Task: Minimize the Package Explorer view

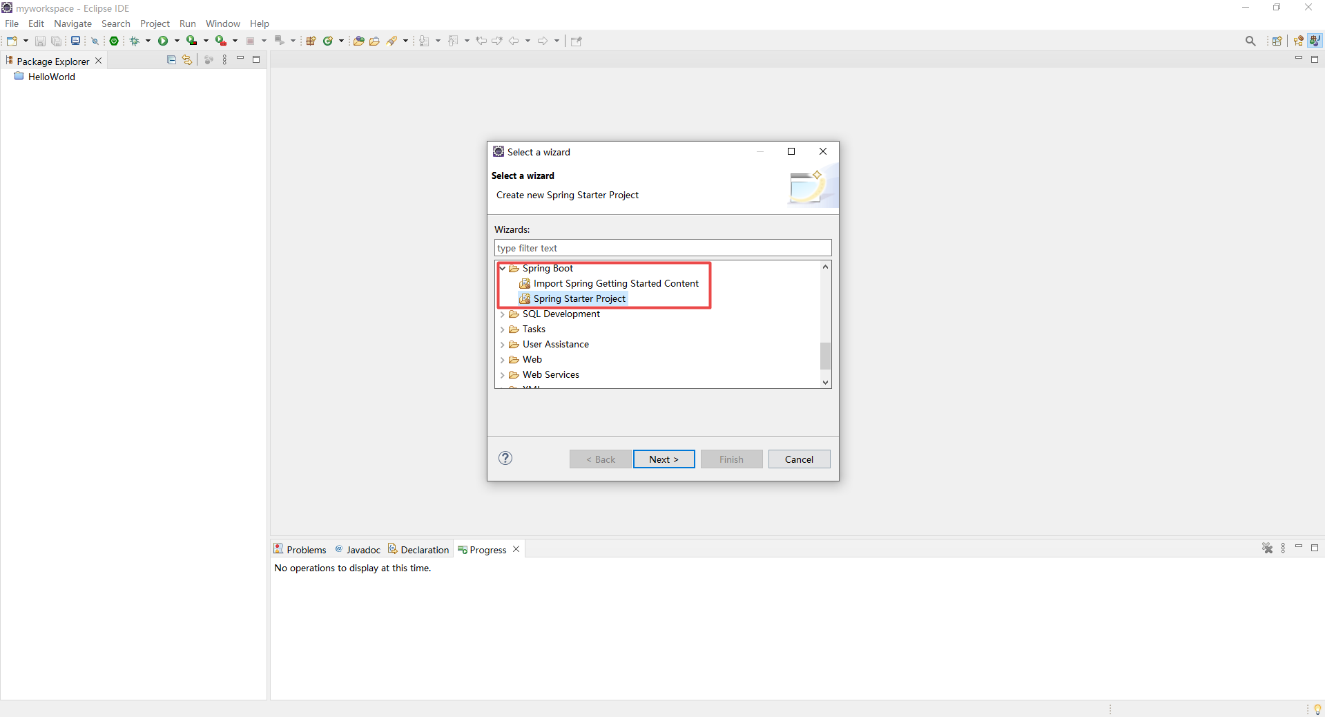Action: [x=240, y=59]
